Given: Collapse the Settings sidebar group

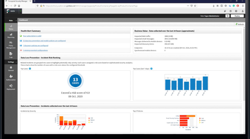Looking at the screenshot, I should (16, 62).
